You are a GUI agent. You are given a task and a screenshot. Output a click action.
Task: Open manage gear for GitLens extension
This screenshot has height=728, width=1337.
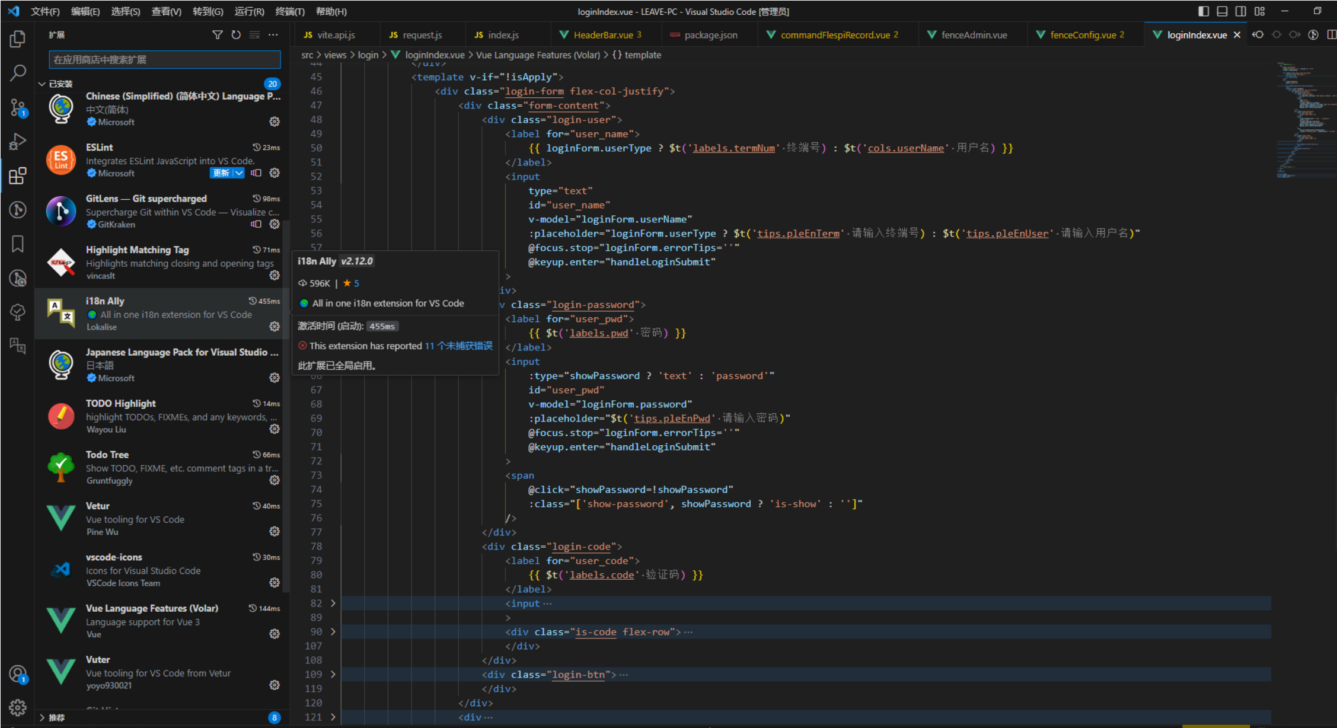(x=275, y=224)
